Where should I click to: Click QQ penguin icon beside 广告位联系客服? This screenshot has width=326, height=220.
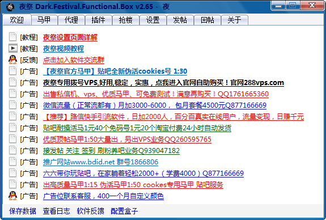coord(12,196)
